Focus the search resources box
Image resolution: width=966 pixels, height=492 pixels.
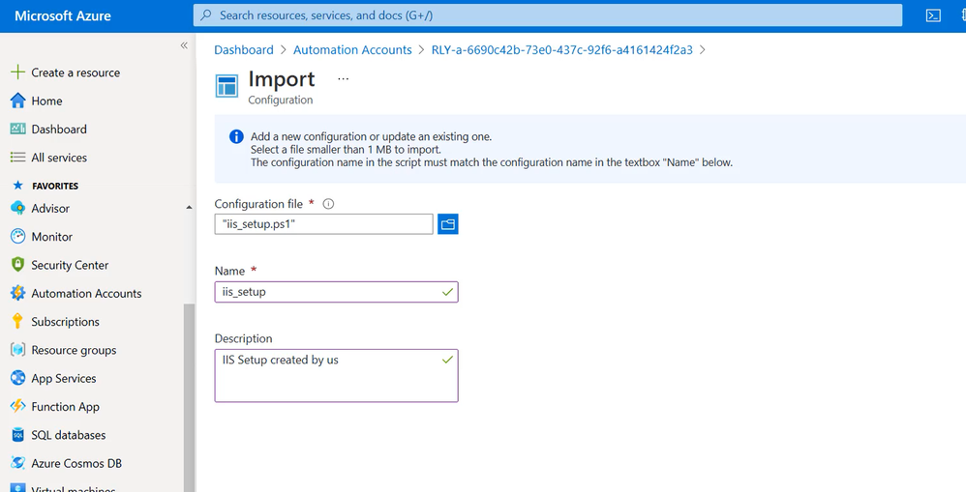[548, 15]
